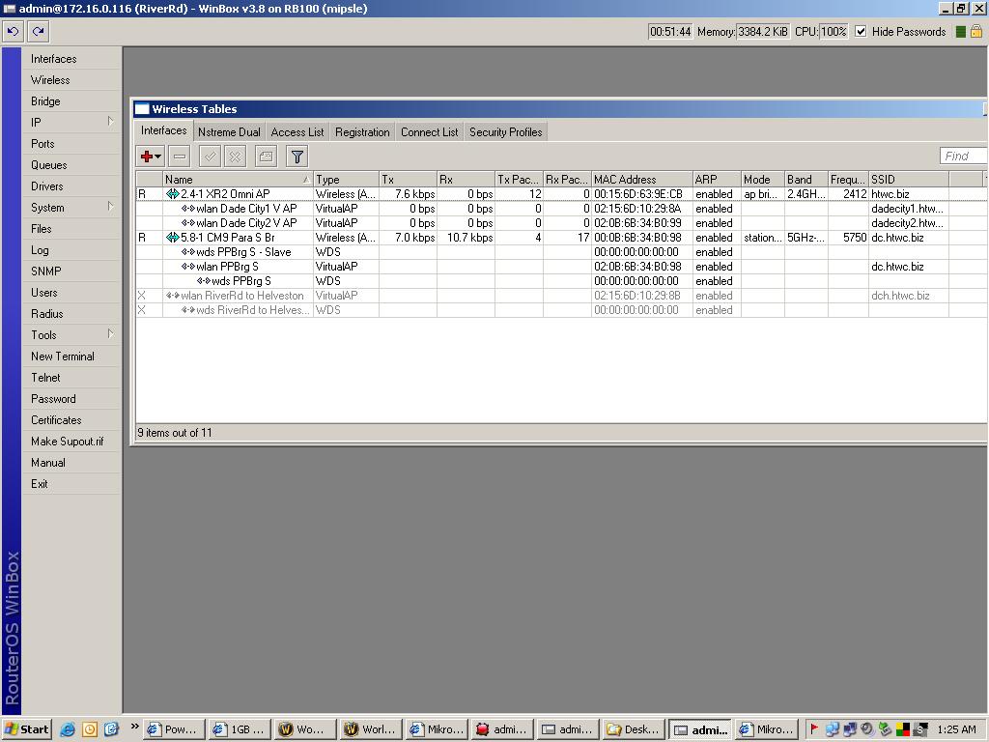The width and height of the screenshot is (989, 742).
Task: Open the add interface dropdown arrow
Action: click(157, 157)
